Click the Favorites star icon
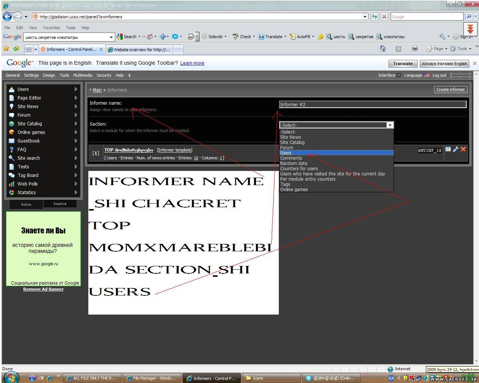The height and width of the screenshot is (383, 479). coord(6,49)
